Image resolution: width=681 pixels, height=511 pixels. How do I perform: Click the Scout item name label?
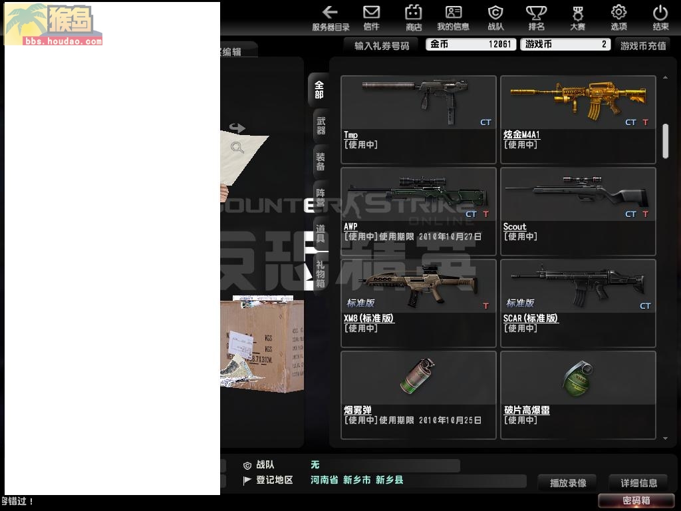click(x=515, y=226)
